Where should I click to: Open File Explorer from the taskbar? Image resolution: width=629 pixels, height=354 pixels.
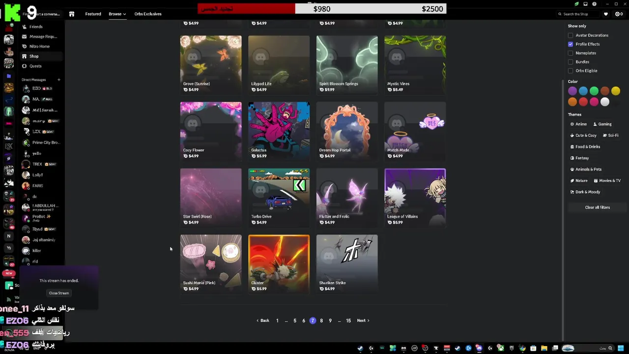544,348
